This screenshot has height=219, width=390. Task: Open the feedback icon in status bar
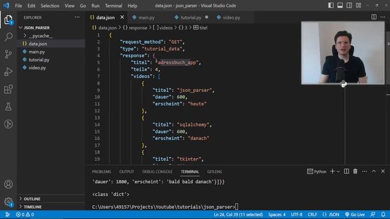coord(372,215)
